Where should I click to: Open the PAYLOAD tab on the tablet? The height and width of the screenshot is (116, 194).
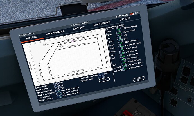click(x=32, y=38)
